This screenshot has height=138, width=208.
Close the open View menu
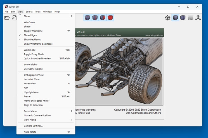20,12
